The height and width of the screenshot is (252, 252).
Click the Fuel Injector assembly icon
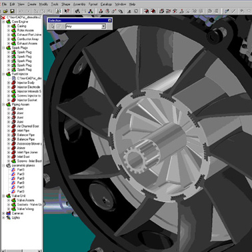(x=9, y=74)
